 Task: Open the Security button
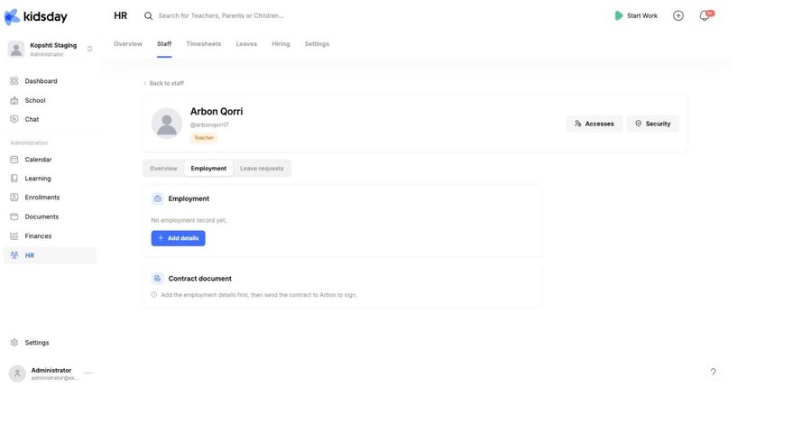point(652,124)
